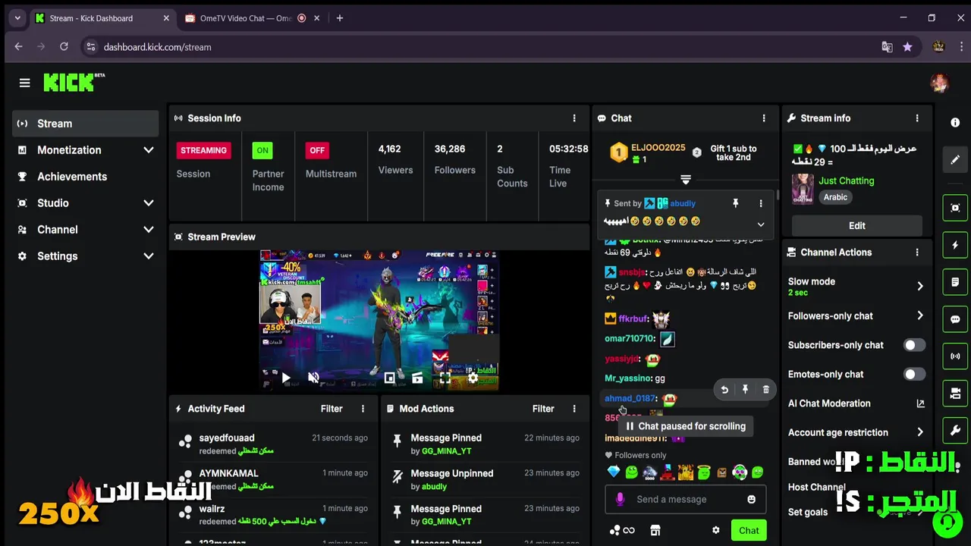Expand the Monetization sidebar section
The image size is (971, 546).
tap(148, 150)
